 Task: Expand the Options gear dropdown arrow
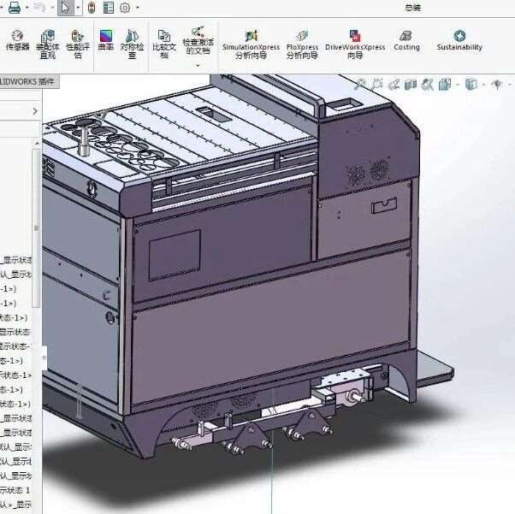(138, 8)
